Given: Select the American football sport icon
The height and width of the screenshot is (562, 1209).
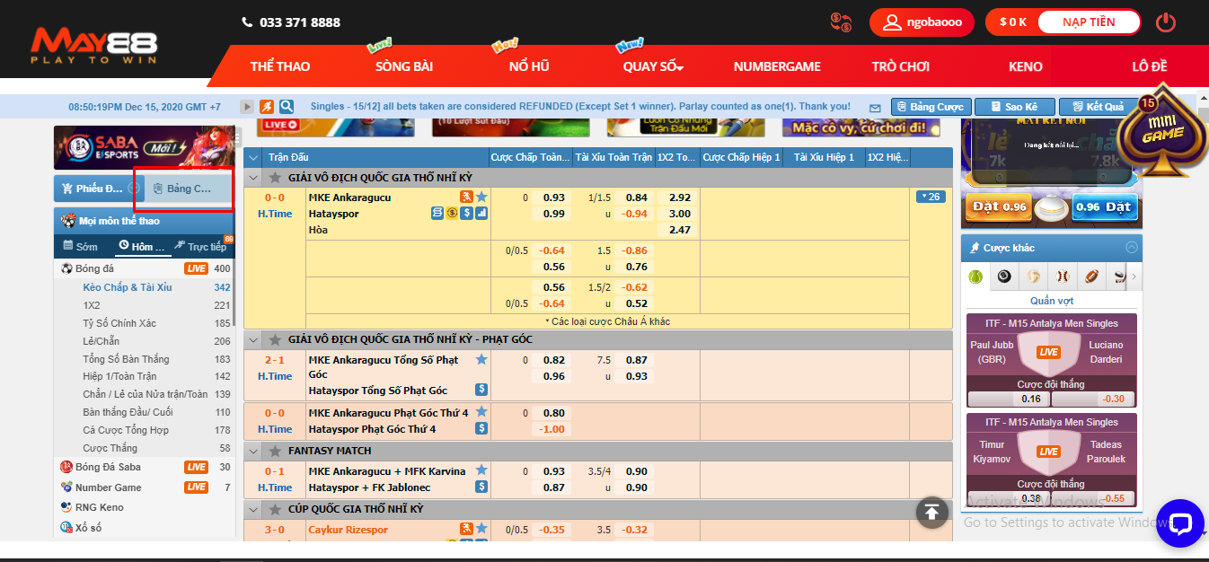Looking at the screenshot, I should coord(1090,277).
